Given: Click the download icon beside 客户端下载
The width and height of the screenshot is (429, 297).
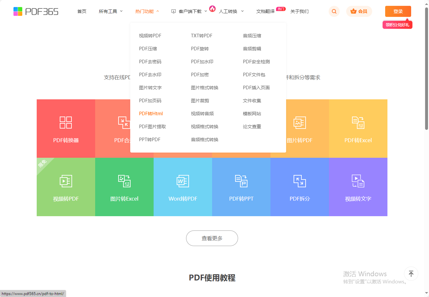Looking at the screenshot, I should [173, 11].
